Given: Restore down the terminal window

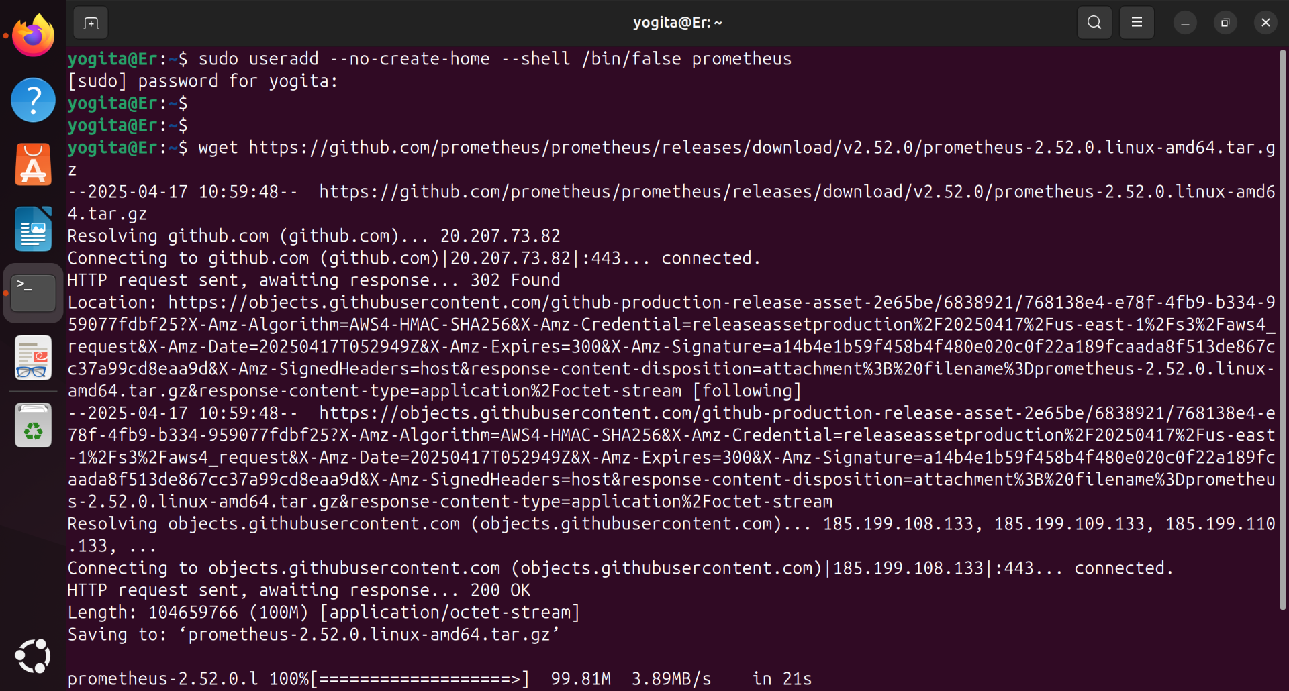Looking at the screenshot, I should (x=1225, y=23).
